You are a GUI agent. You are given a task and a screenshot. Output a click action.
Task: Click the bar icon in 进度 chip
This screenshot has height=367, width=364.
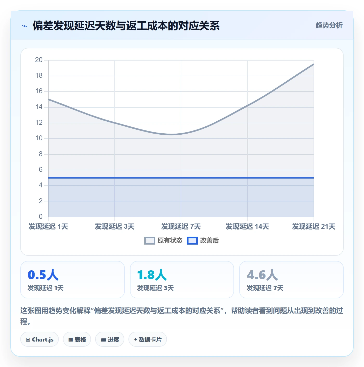point(103,340)
